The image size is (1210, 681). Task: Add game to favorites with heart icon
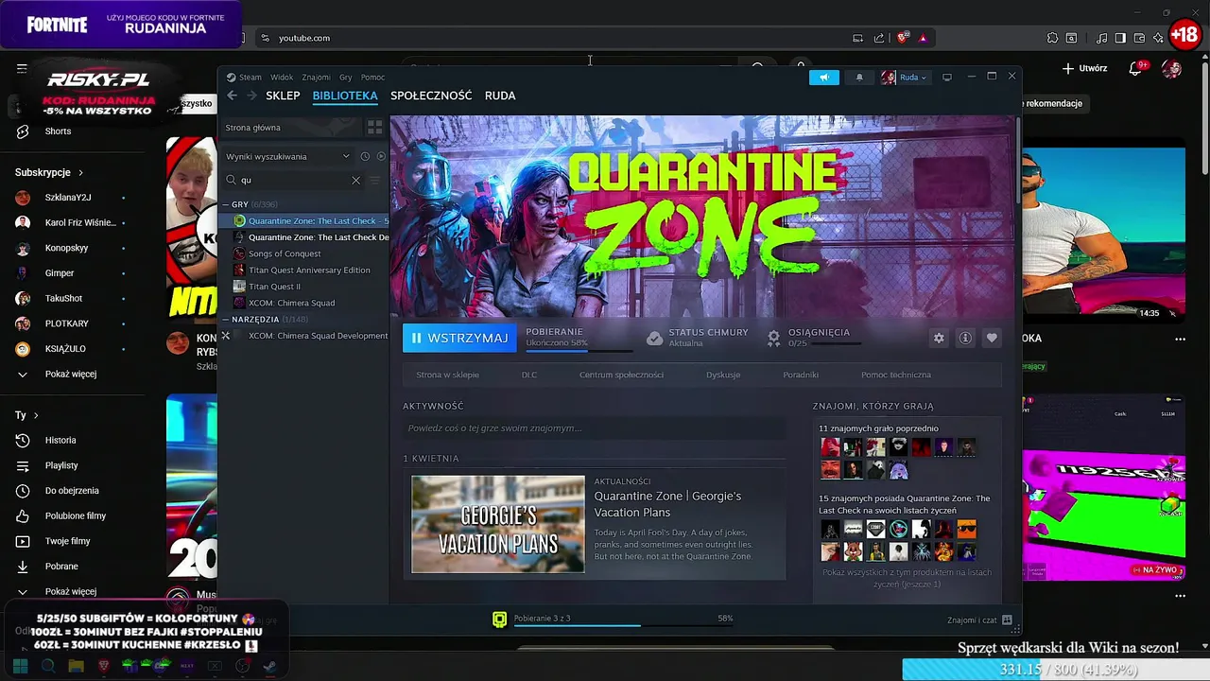(992, 338)
